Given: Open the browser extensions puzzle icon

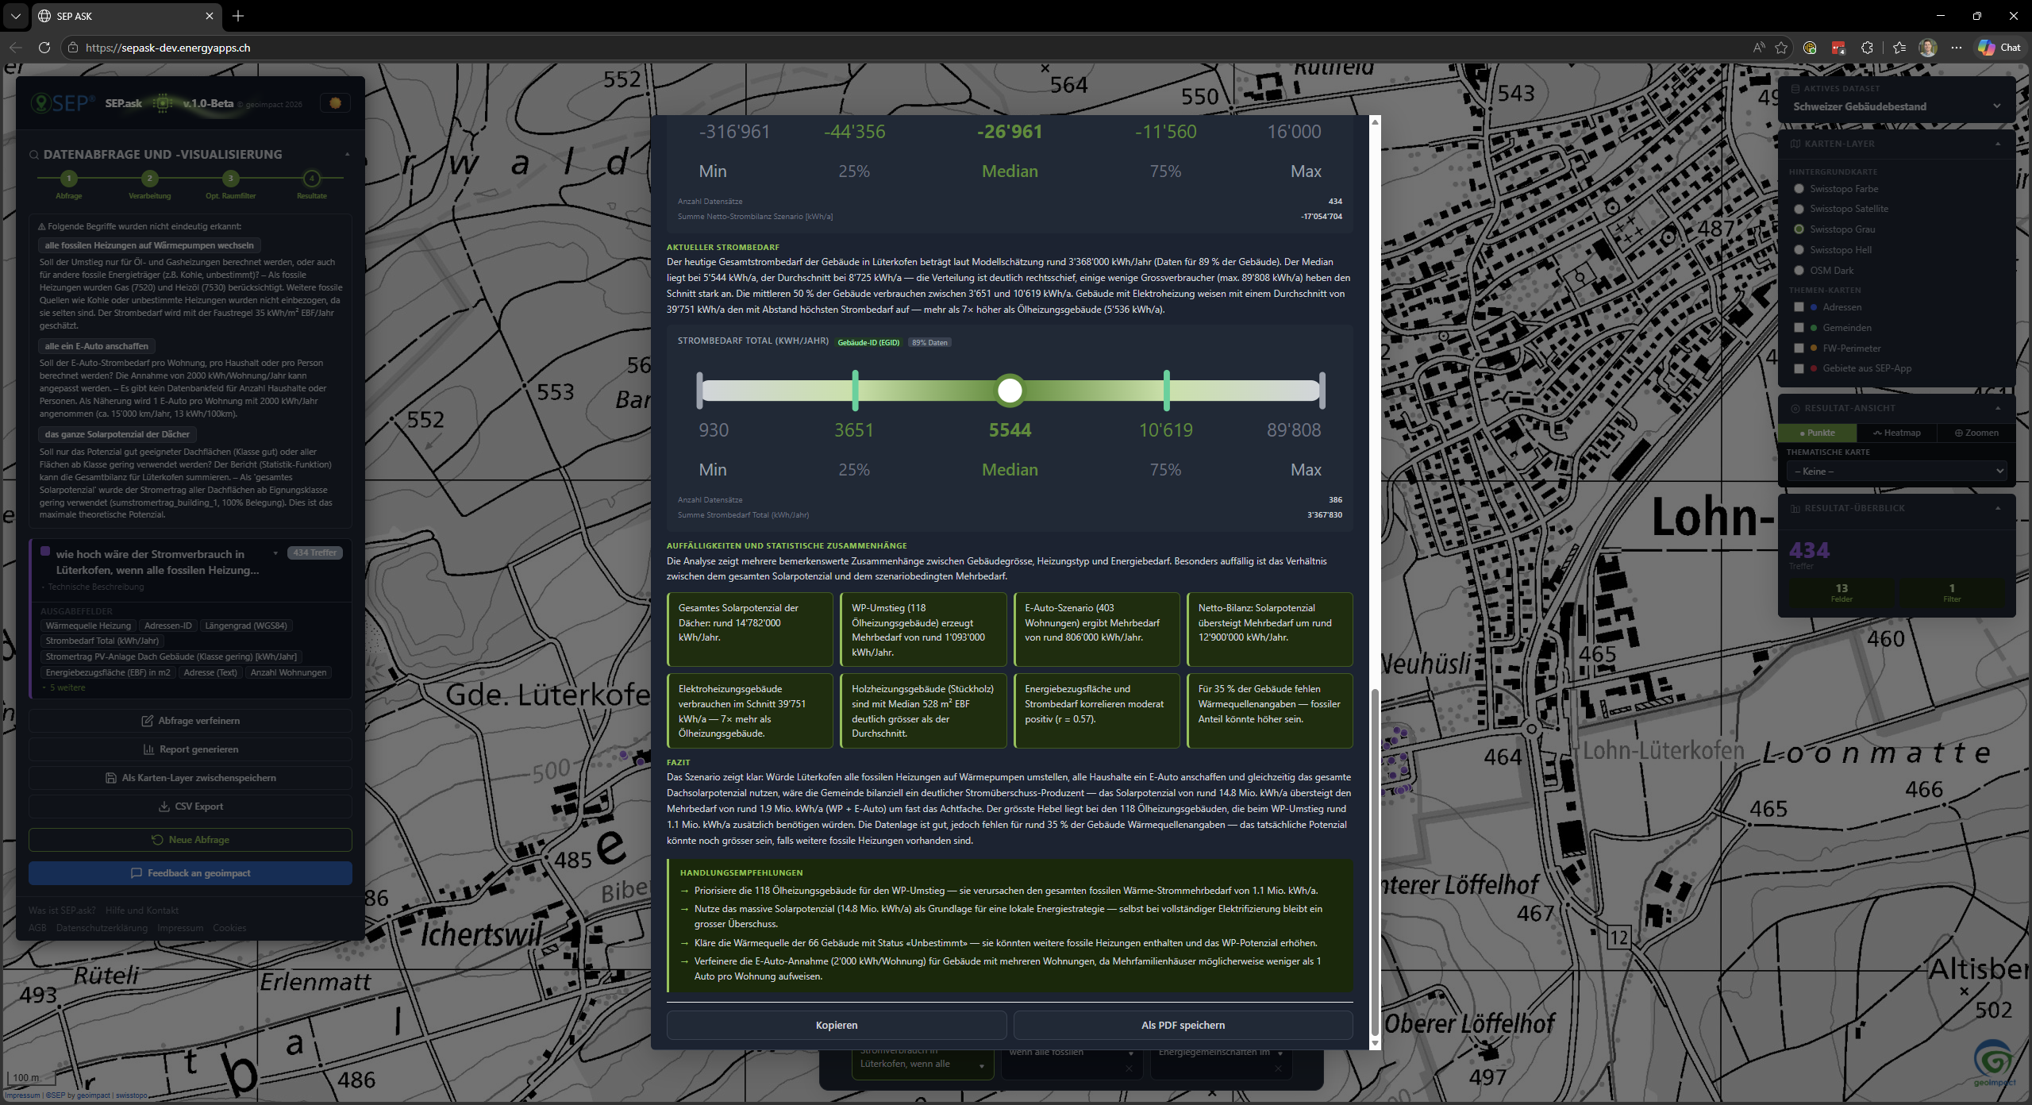Looking at the screenshot, I should 1867,48.
